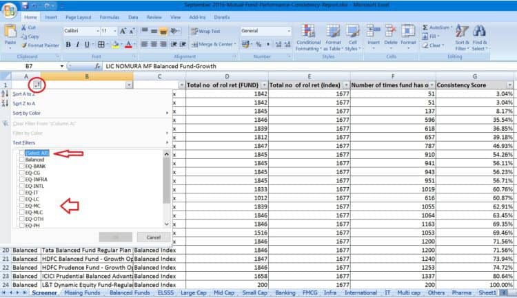This screenshot has height=298, width=517.
Task: Click the Align Text Right icon
Action: pyautogui.click(x=163, y=44)
